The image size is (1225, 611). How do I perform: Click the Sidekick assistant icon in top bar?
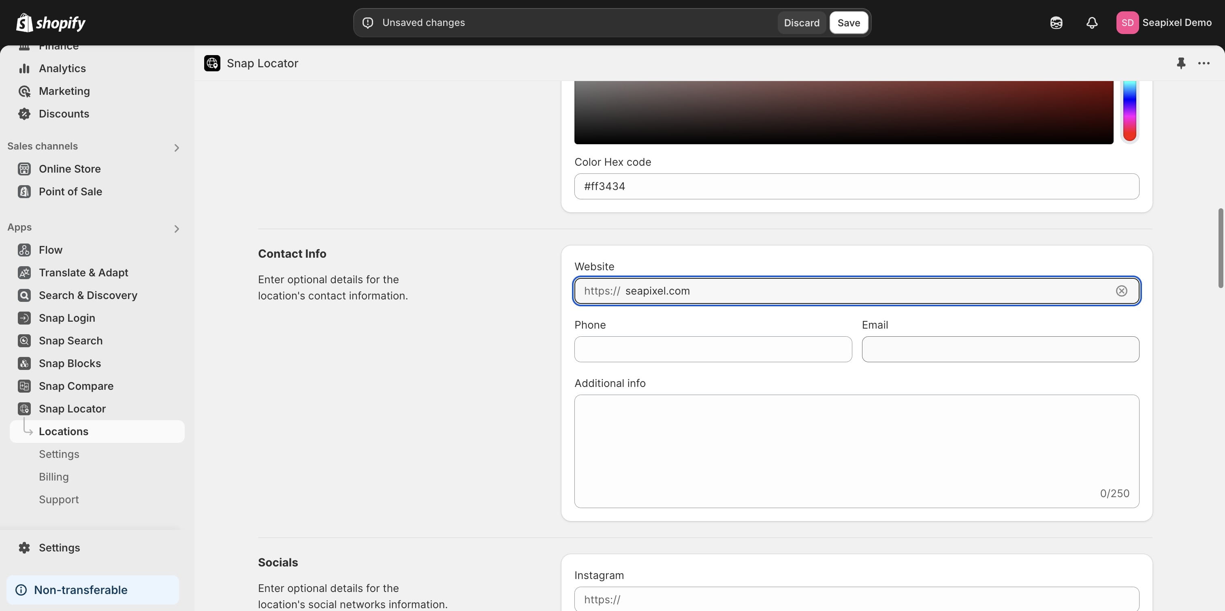1056,23
